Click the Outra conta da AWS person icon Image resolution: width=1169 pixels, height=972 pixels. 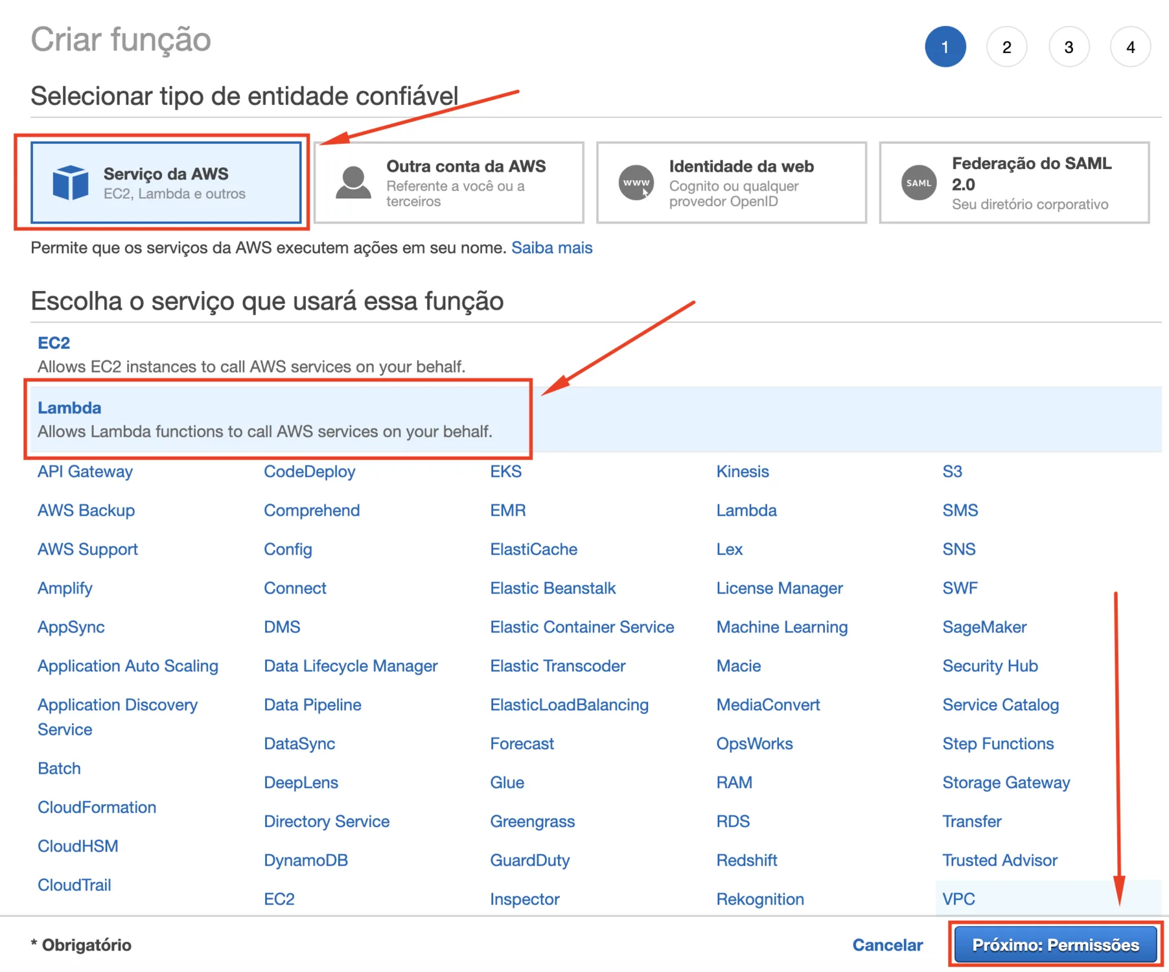353,183
